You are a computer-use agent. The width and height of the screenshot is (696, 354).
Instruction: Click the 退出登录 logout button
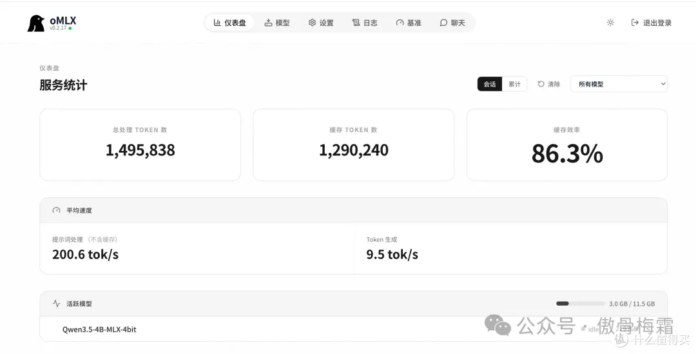pyautogui.click(x=651, y=23)
